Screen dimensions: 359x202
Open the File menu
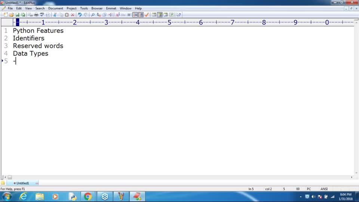(x=10, y=8)
